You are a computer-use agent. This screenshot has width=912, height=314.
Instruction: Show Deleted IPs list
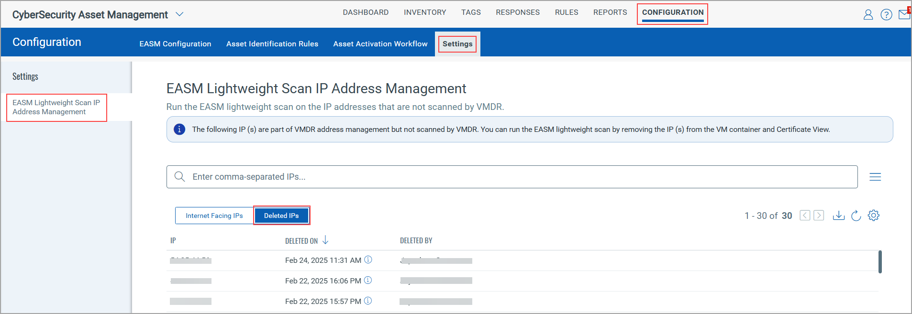coord(281,216)
